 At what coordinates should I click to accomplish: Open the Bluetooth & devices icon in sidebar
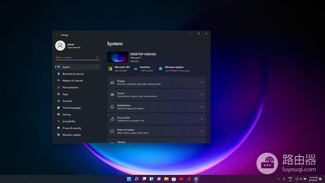point(58,74)
